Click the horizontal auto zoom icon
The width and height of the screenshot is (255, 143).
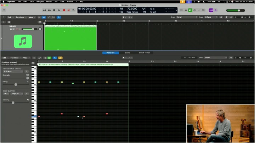click(x=231, y=17)
